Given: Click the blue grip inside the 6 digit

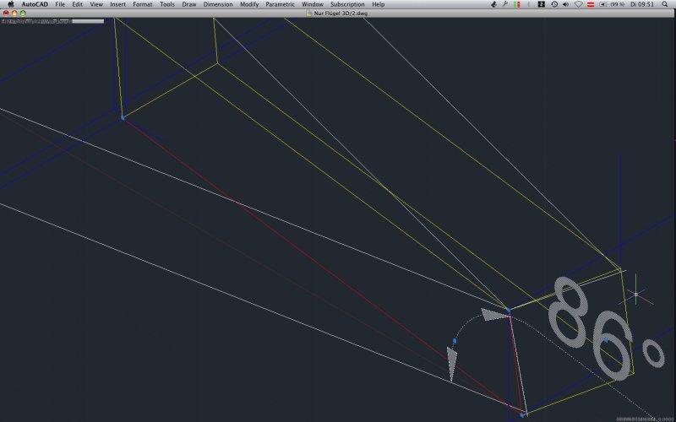Looking at the screenshot, I should click(x=606, y=341).
